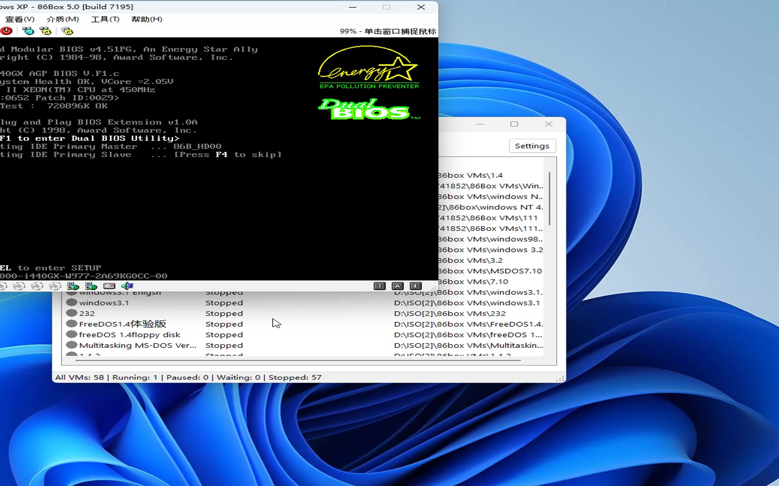Select the FreeDOS1.4体验版 VM row
This screenshot has width=779, height=486.
[x=304, y=324]
